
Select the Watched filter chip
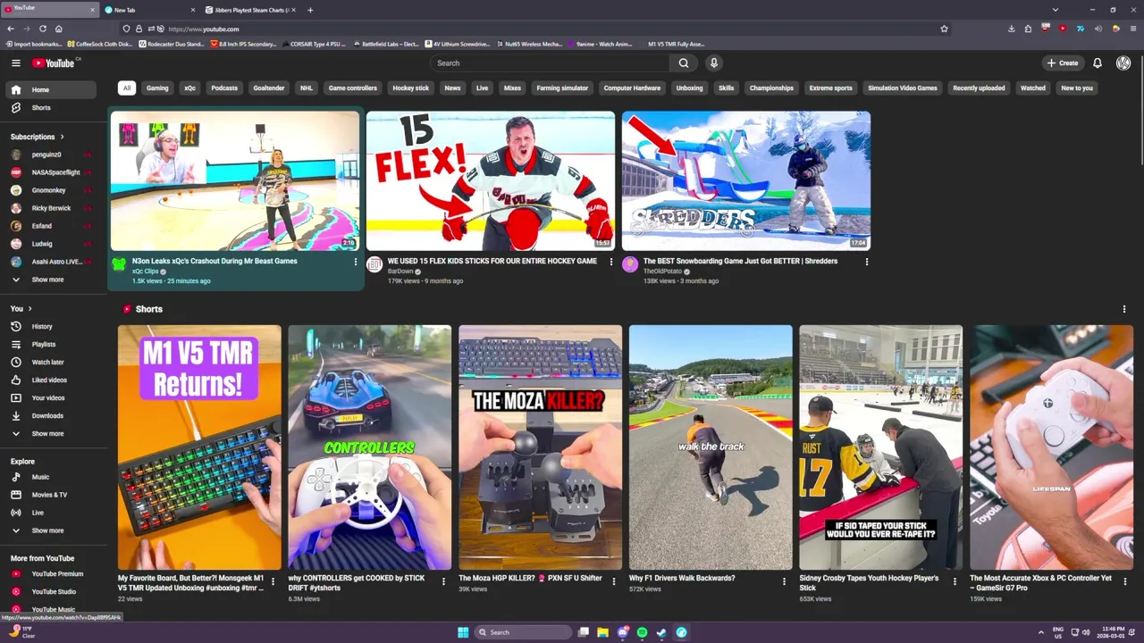pos(1033,88)
